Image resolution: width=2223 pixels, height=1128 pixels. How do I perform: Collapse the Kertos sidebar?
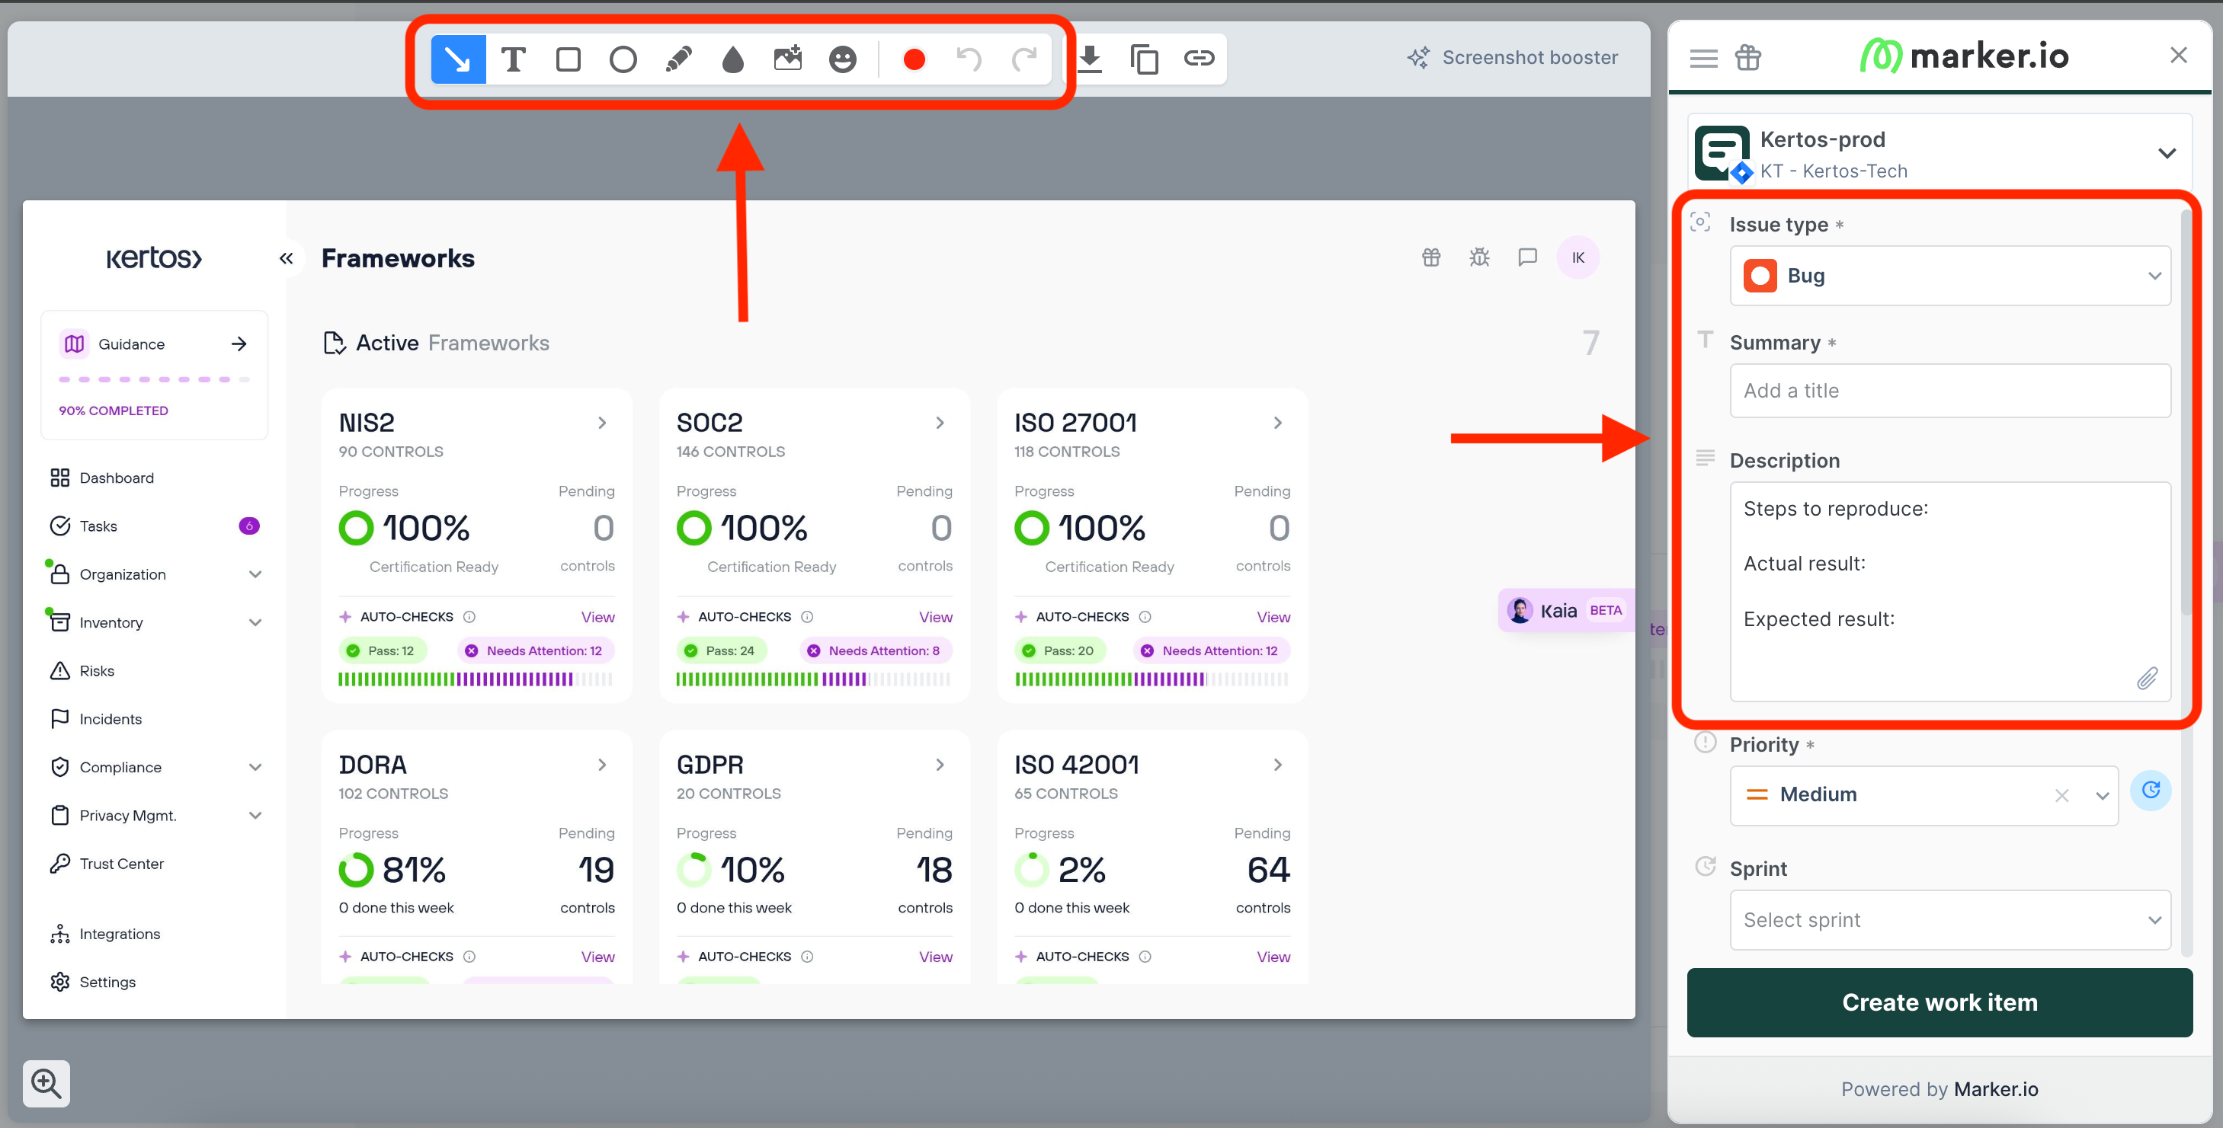pyautogui.click(x=287, y=258)
